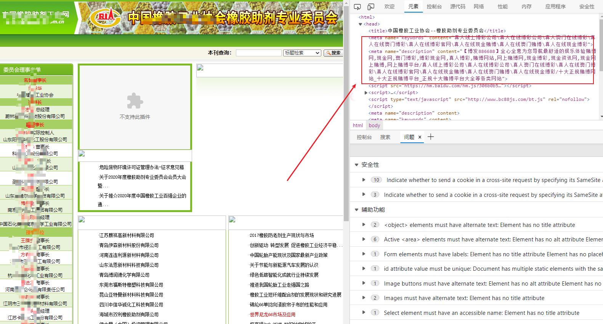603x324 pixels.
Task: Open article 世界尼龙66市场及应用
Action: tap(272, 314)
